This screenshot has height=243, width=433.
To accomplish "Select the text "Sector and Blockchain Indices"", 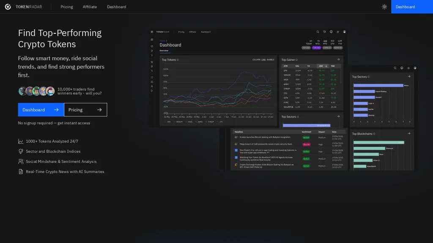I will click(x=53, y=151).
